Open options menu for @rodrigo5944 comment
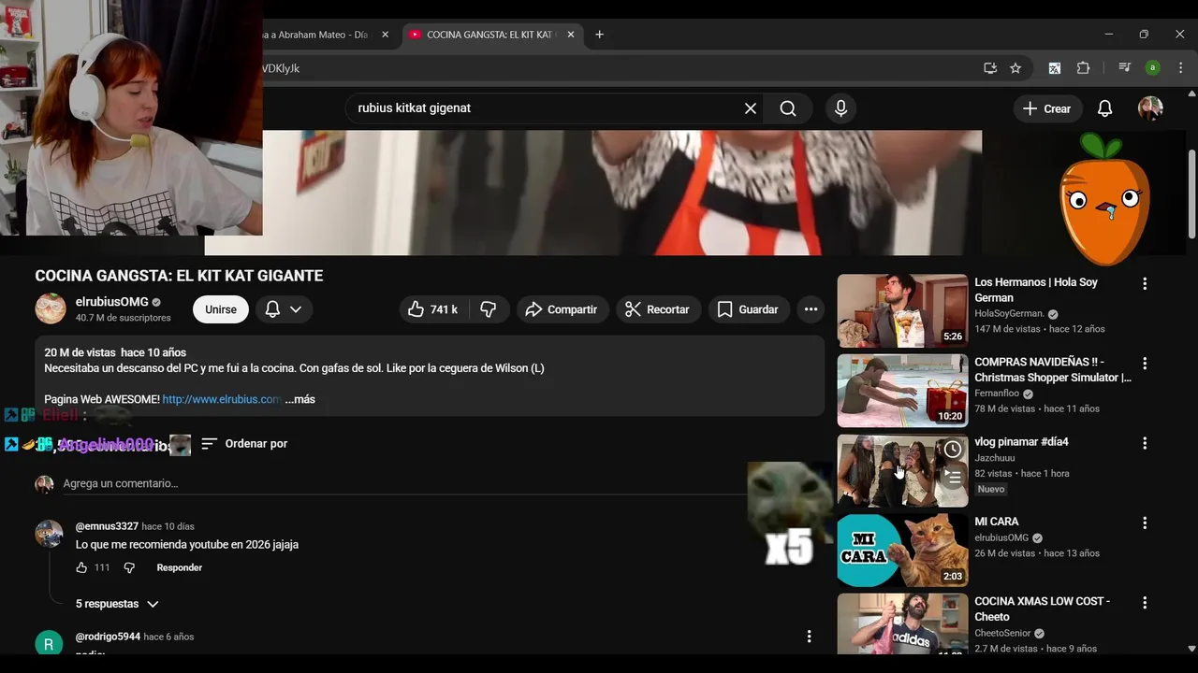 coord(810,637)
